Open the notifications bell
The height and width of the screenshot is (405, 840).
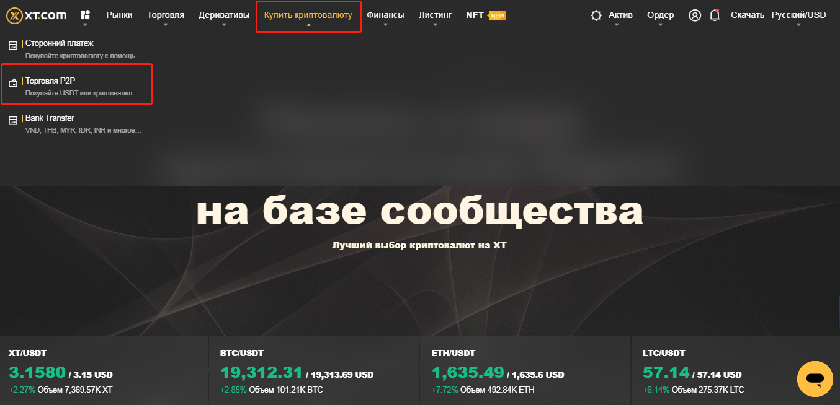[x=715, y=15]
